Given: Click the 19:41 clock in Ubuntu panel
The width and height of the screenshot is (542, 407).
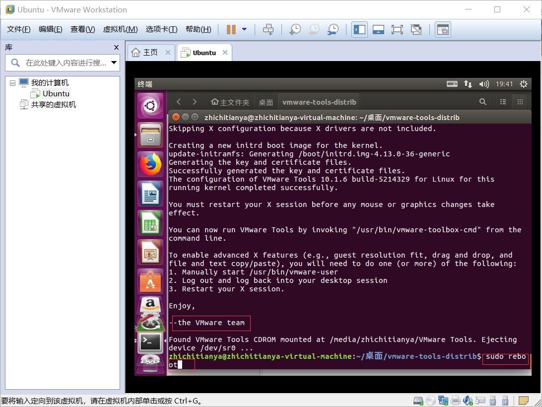Looking at the screenshot, I should (504, 84).
